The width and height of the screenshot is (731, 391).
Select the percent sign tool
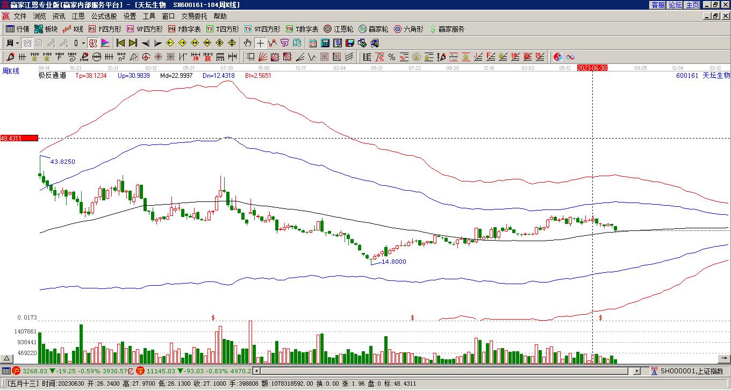tap(392, 57)
